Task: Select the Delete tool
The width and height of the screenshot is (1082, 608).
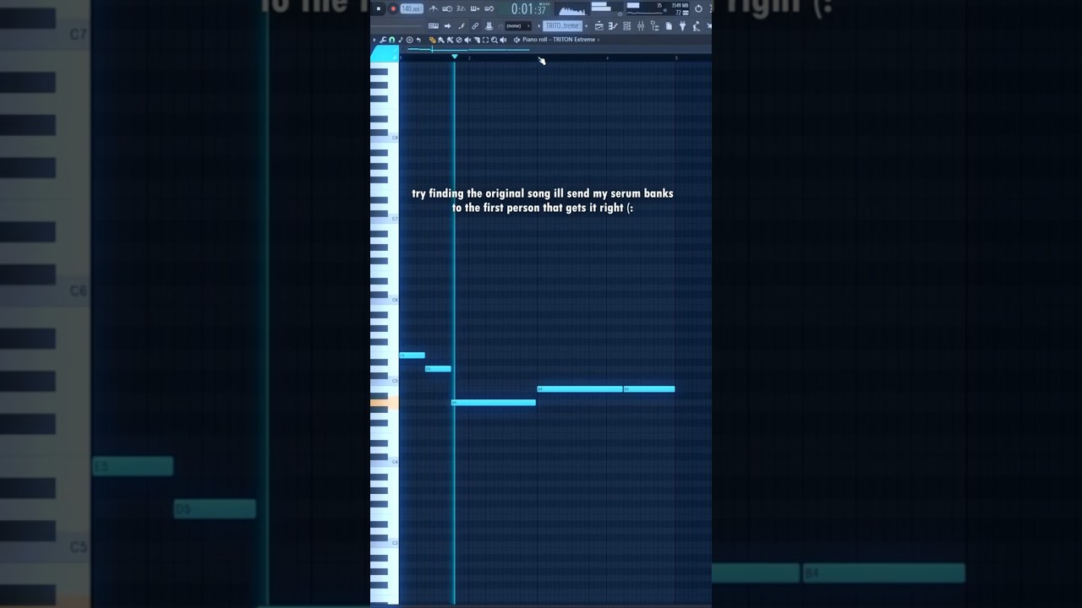Action: [459, 40]
